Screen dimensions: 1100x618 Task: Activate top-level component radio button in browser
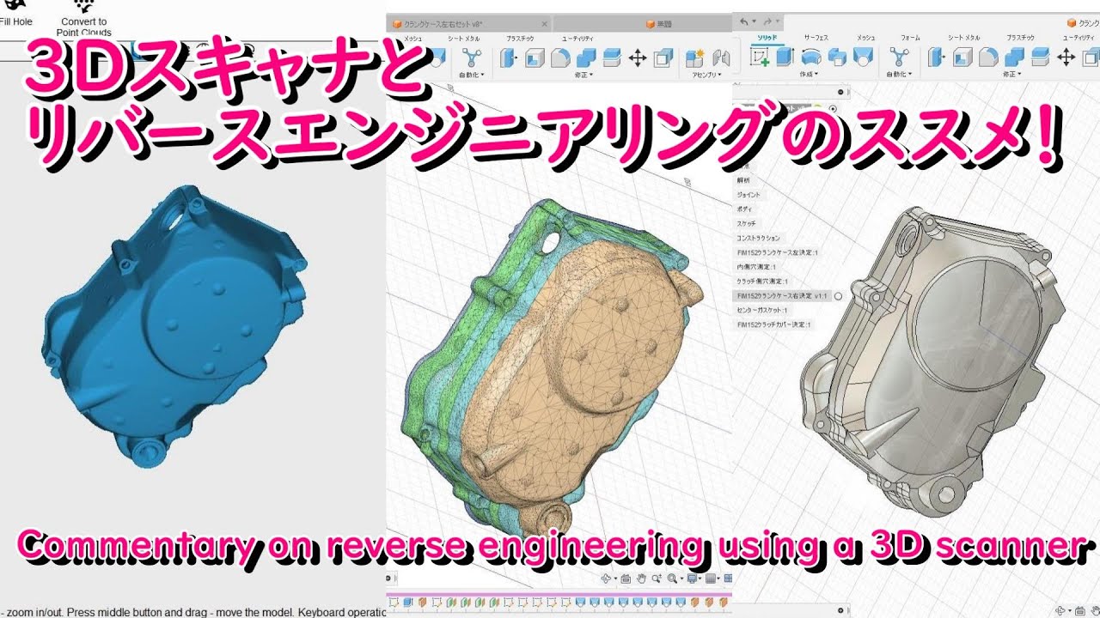(832, 108)
